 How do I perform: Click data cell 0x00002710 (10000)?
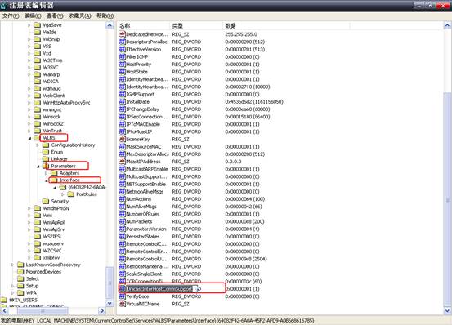click(x=248, y=87)
